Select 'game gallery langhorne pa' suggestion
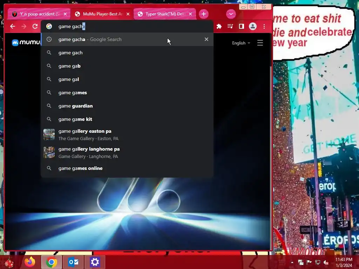The width and height of the screenshot is (359, 269). (x=127, y=153)
